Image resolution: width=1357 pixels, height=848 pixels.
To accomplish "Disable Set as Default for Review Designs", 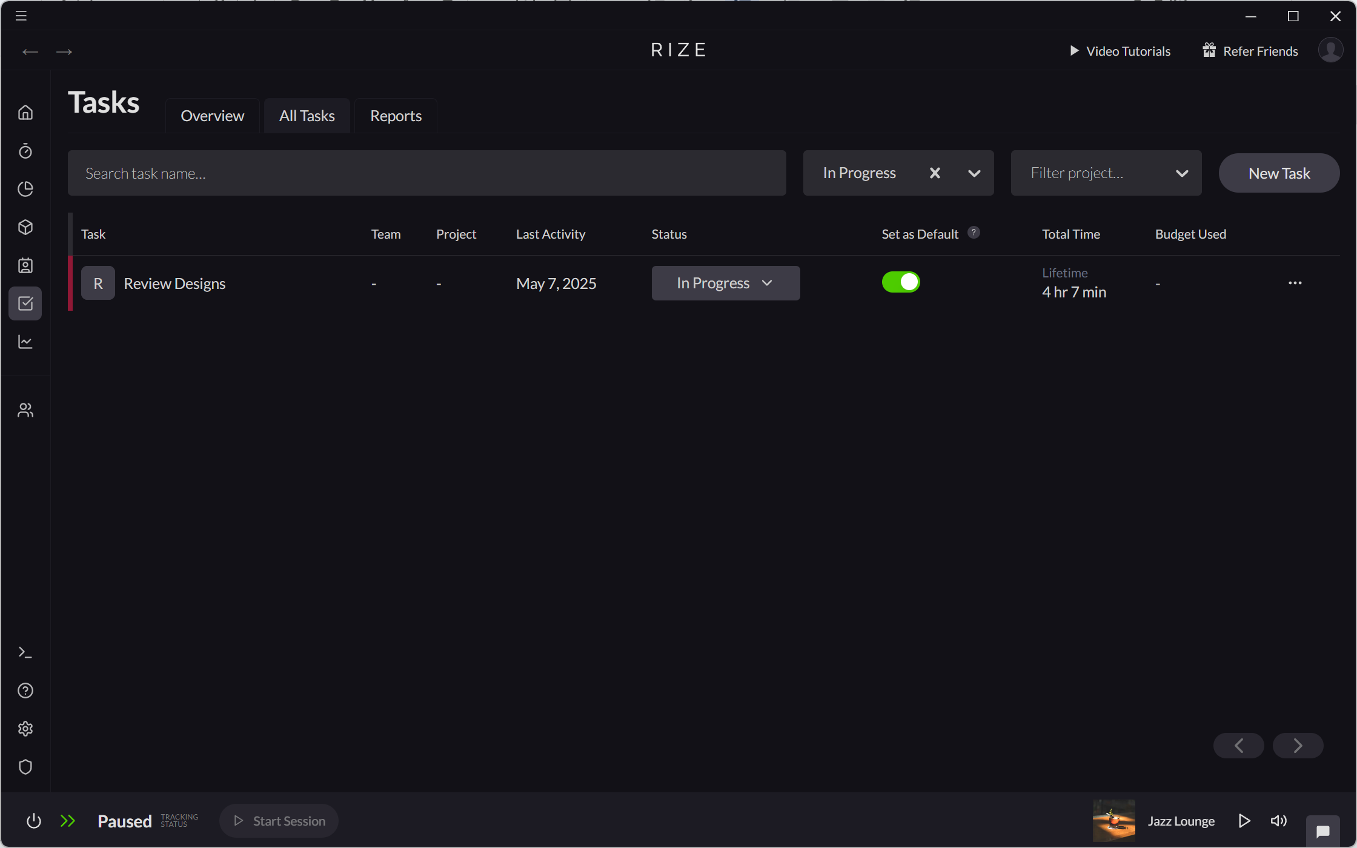I will tap(901, 282).
